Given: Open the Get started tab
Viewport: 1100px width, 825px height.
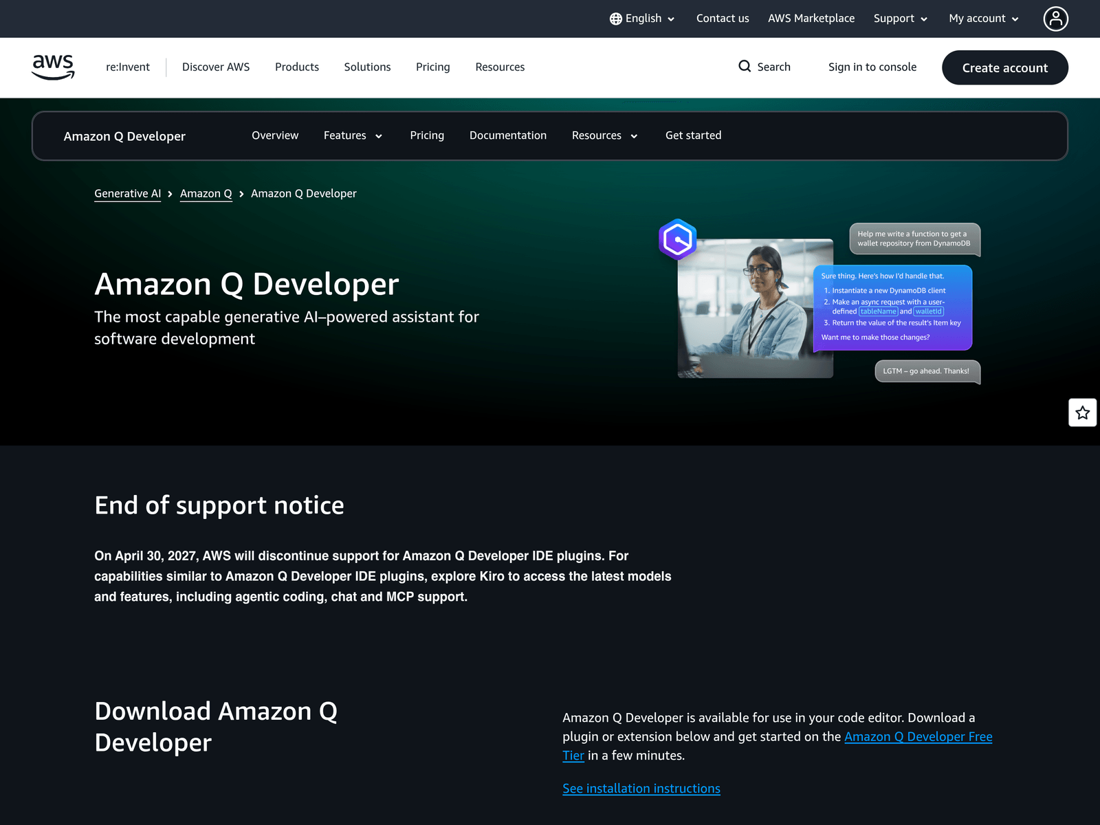Looking at the screenshot, I should pos(693,135).
